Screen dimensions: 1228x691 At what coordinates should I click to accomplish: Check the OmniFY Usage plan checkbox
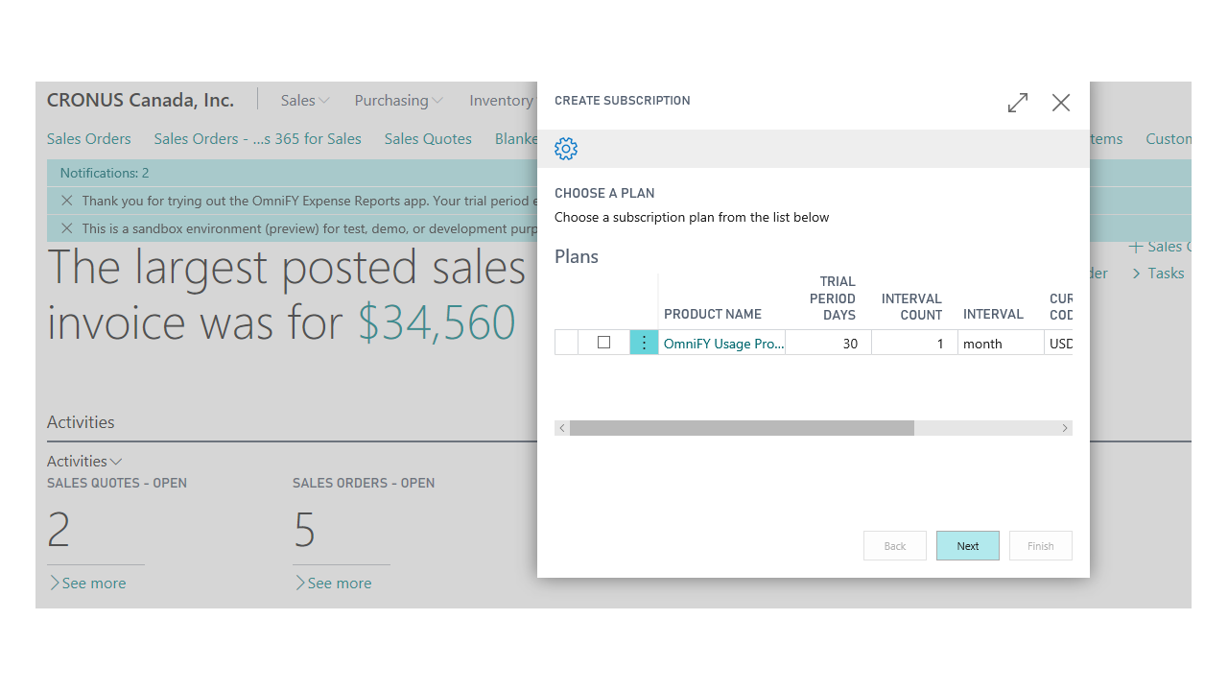[603, 343]
